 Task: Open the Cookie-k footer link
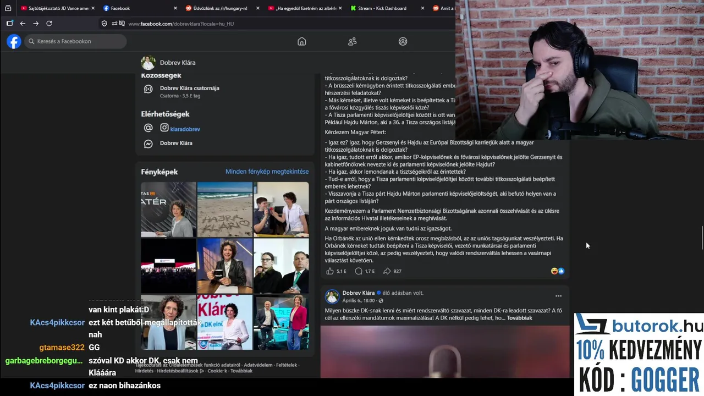(x=217, y=371)
